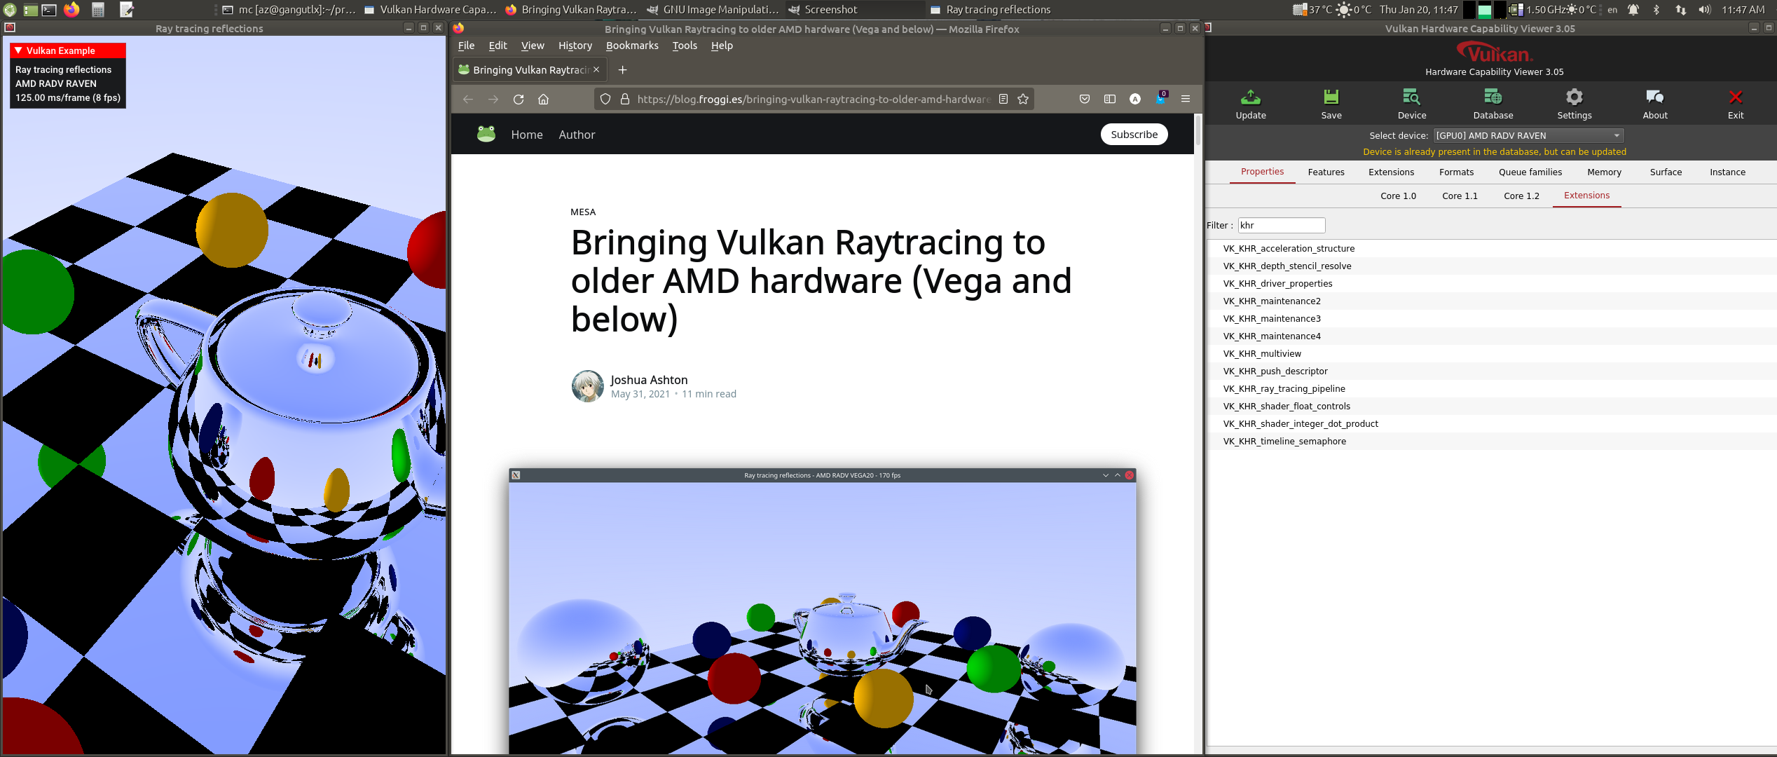The image size is (1777, 757).
Task: Click the Firefox URL address bar
Action: [x=813, y=99]
